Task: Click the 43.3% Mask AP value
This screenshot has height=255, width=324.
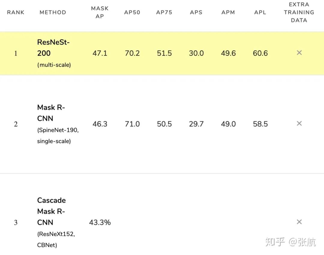Action: (x=100, y=223)
